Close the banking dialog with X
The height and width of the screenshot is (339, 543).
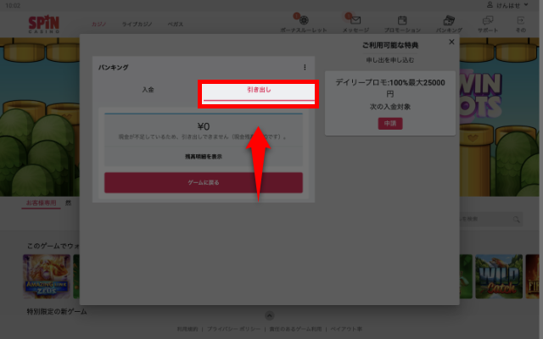click(451, 41)
